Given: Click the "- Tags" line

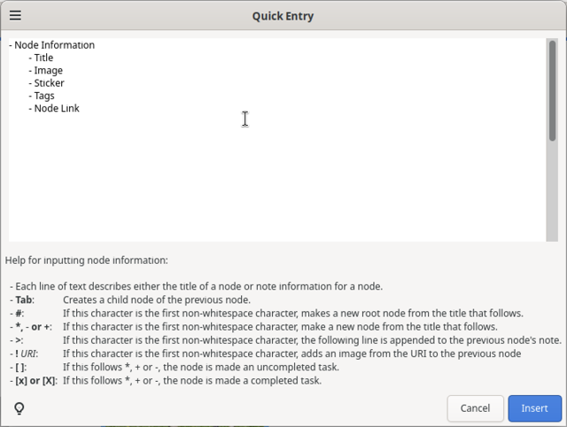Looking at the screenshot, I should tap(42, 96).
